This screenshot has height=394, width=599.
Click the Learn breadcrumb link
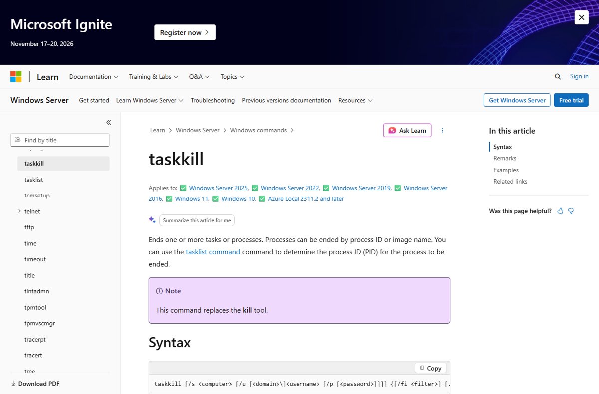coord(157,130)
